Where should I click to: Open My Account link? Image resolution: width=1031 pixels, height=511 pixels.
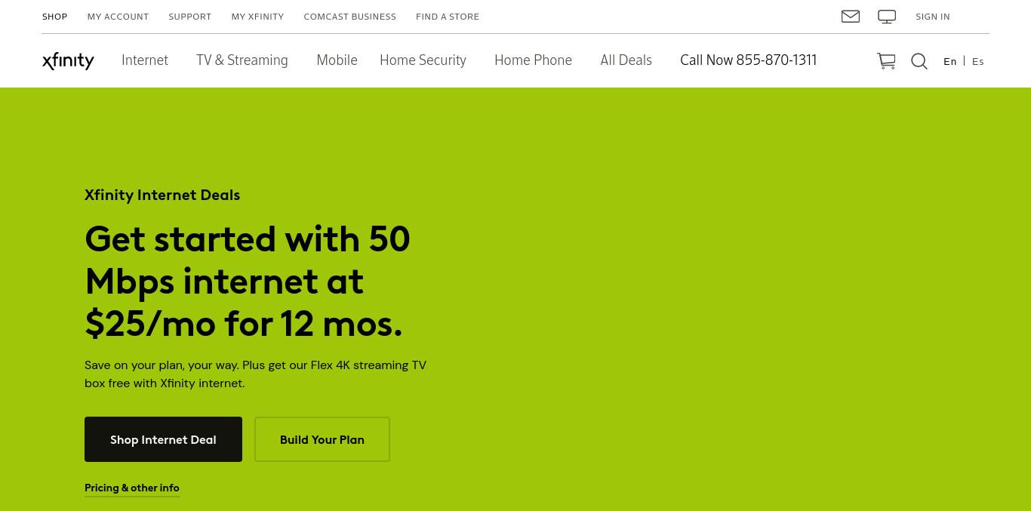pos(118,17)
